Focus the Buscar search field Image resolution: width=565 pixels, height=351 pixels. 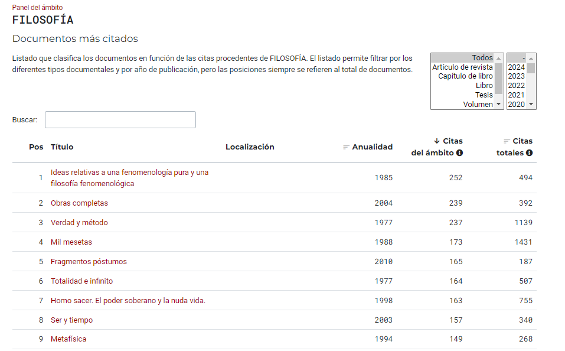[x=120, y=120]
